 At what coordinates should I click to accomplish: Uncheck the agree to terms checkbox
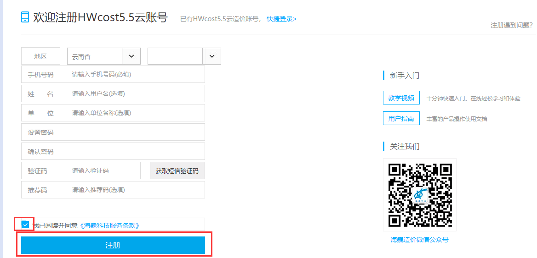point(25,225)
